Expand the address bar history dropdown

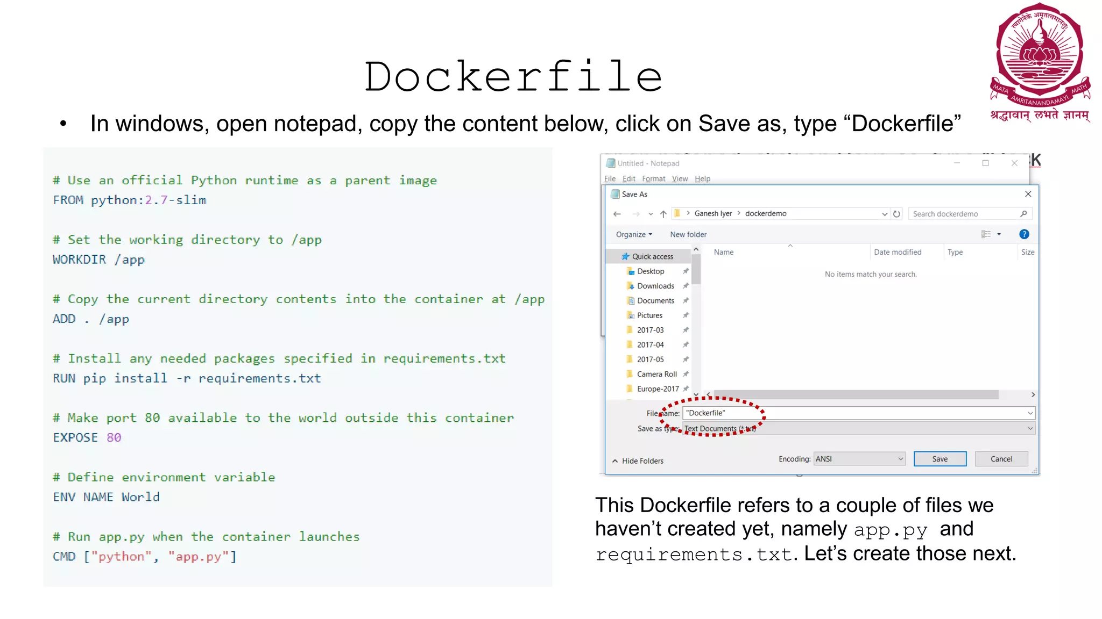885,214
